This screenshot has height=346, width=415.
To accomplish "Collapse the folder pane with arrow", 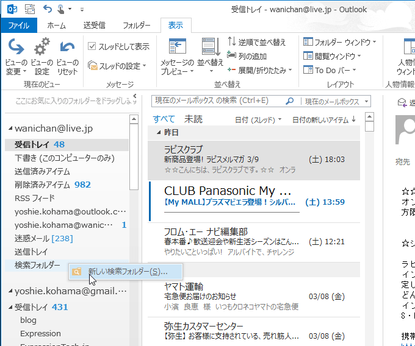I will coord(134,96).
